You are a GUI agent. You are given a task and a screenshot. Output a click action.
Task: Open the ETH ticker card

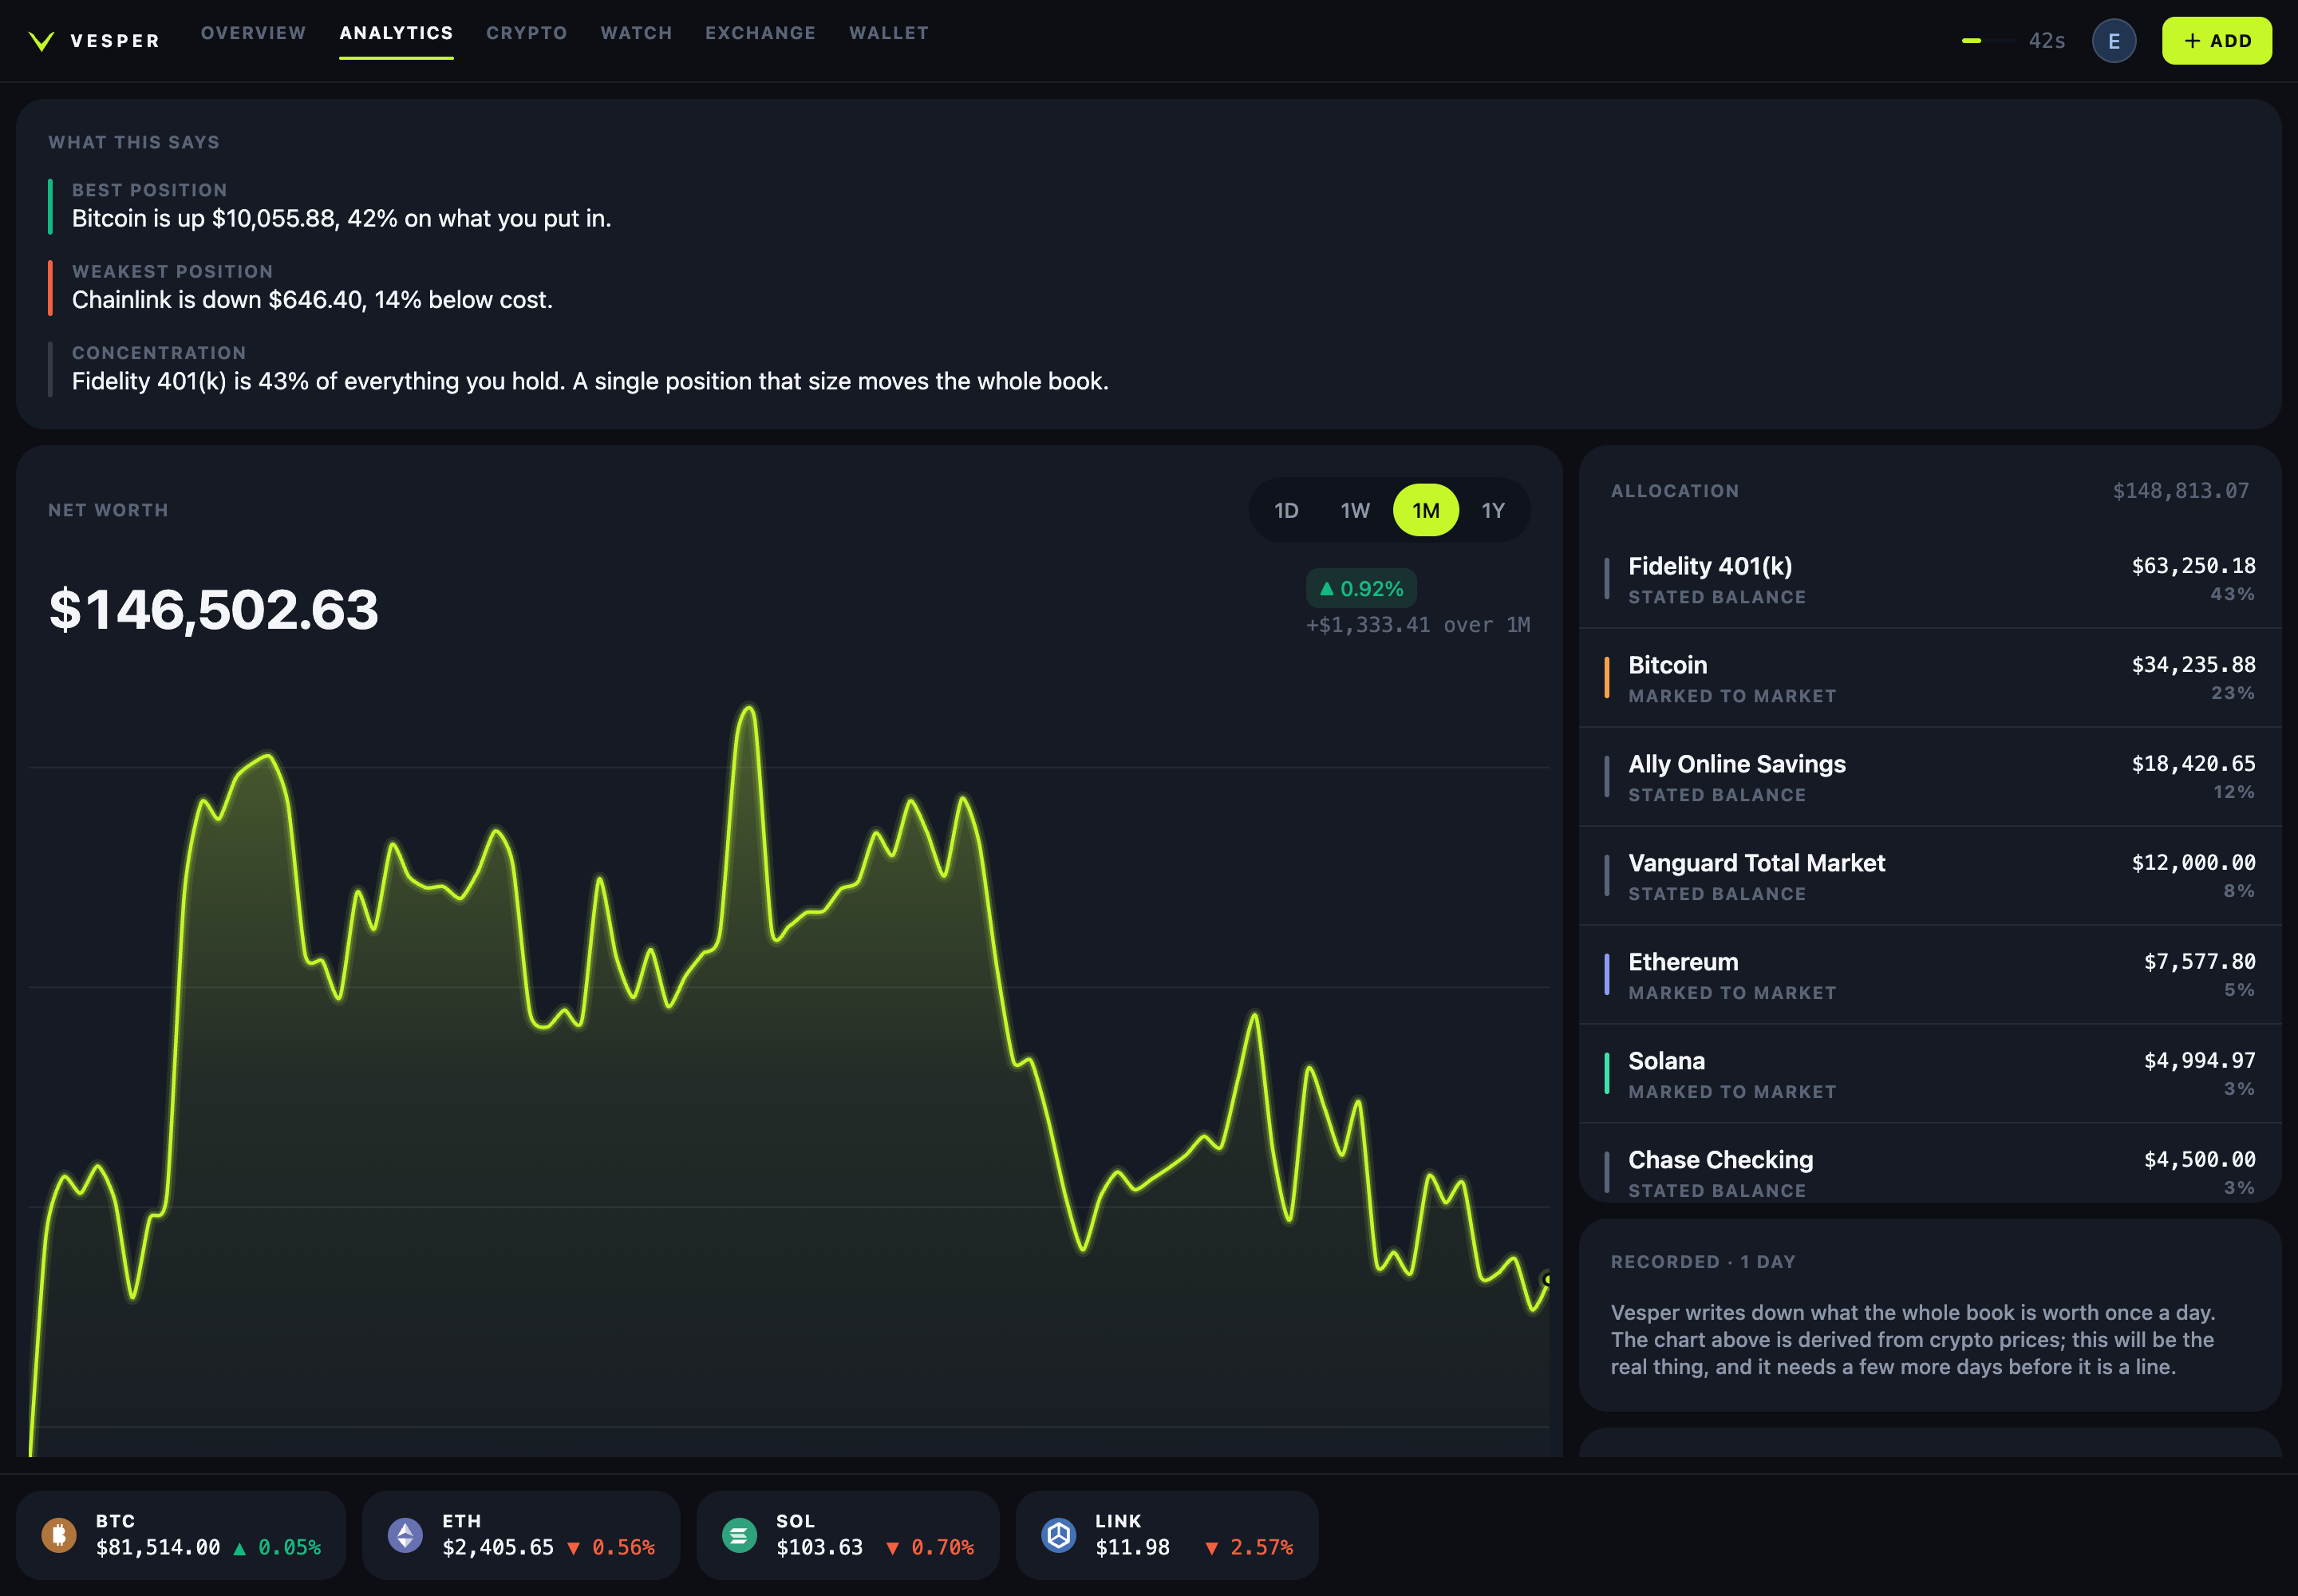click(x=521, y=1534)
